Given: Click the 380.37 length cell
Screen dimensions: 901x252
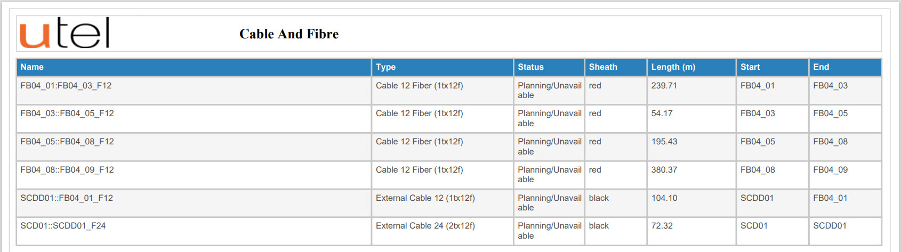Looking at the screenshot, I should coord(664,170).
